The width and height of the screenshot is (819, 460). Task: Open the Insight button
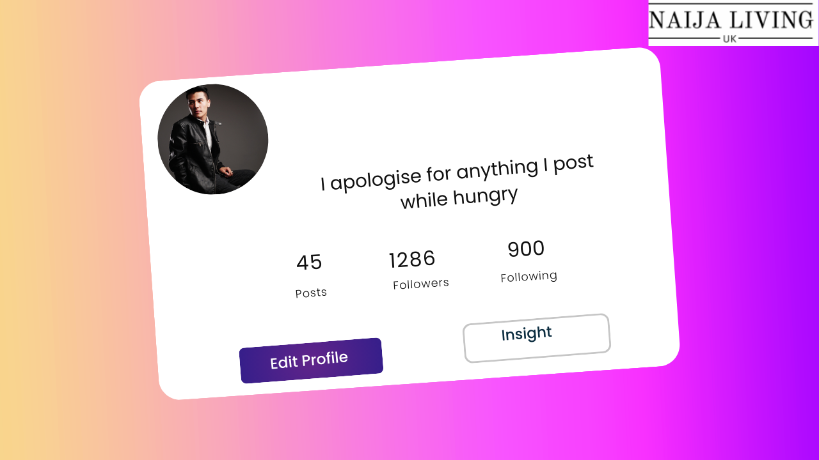[x=537, y=338]
